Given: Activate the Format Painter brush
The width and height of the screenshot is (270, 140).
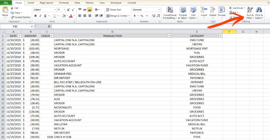Looking at the screenshot, I should coord(12,17).
